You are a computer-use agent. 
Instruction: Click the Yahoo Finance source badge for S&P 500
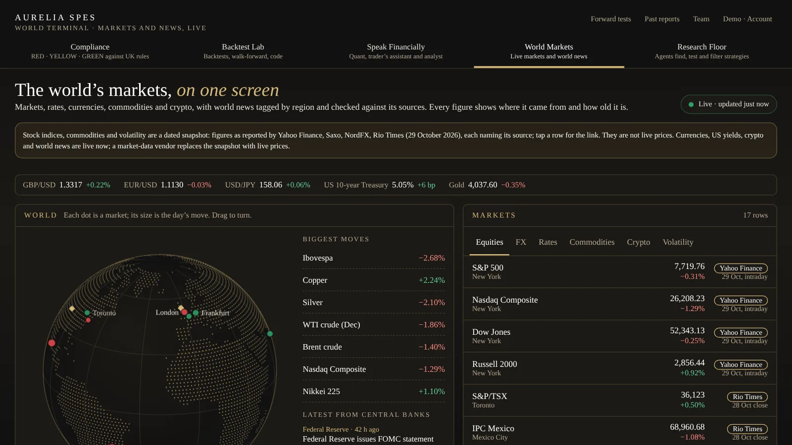point(741,268)
